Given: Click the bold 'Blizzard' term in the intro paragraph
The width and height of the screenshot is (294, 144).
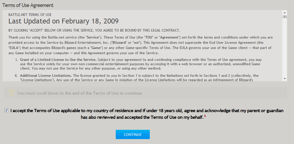Looking at the screenshot, I should click(119, 43).
